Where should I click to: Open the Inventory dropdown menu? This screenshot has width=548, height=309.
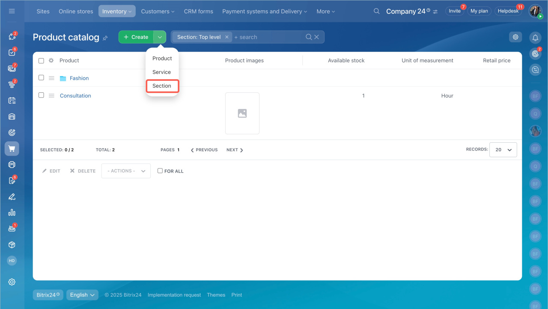[x=117, y=11]
